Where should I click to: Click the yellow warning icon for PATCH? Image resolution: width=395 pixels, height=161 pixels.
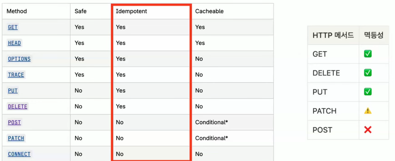click(x=368, y=111)
